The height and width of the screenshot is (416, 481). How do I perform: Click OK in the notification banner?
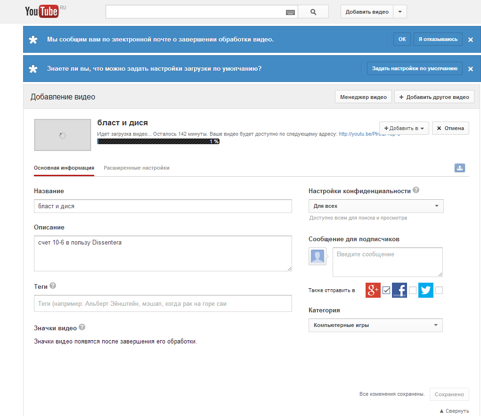click(402, 39)
